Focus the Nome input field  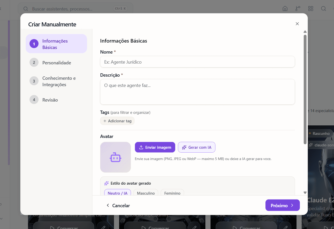pos(197,62)
